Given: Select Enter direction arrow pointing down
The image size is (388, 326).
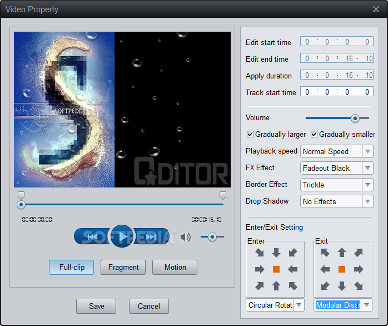Looking at the screenshot, I should click(276, 253).
